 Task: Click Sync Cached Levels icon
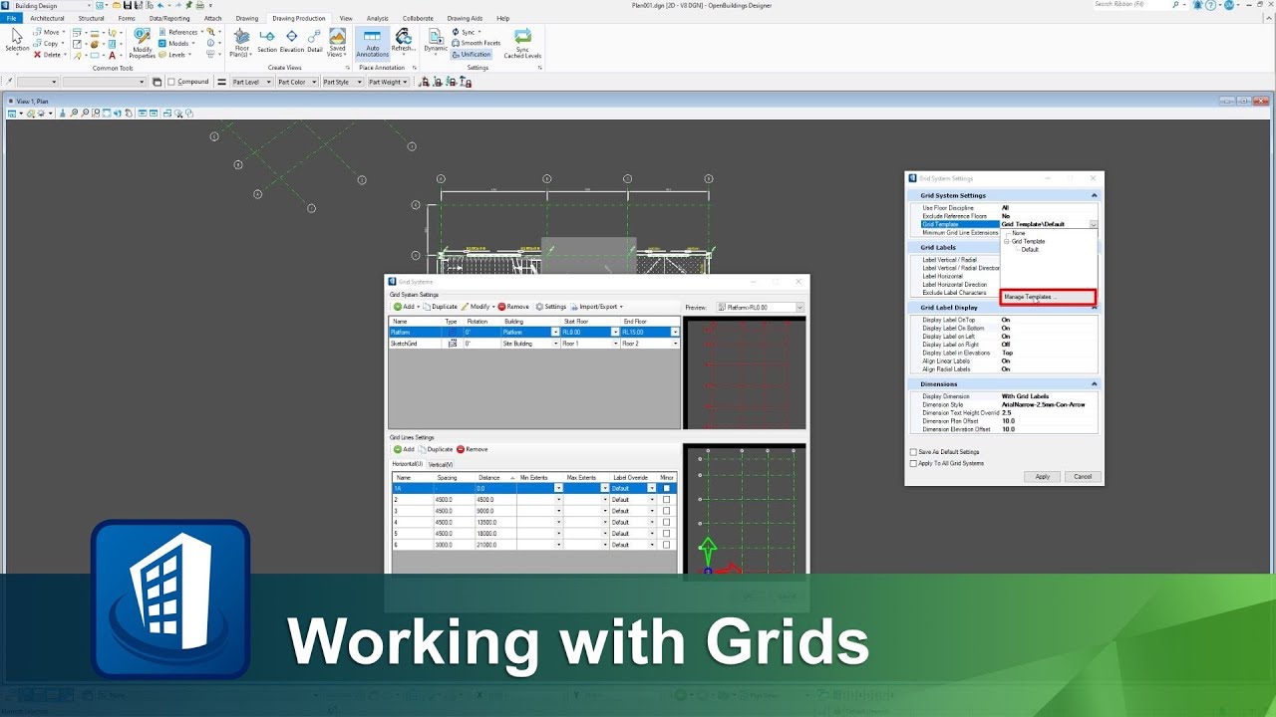(x=522, y=44)
